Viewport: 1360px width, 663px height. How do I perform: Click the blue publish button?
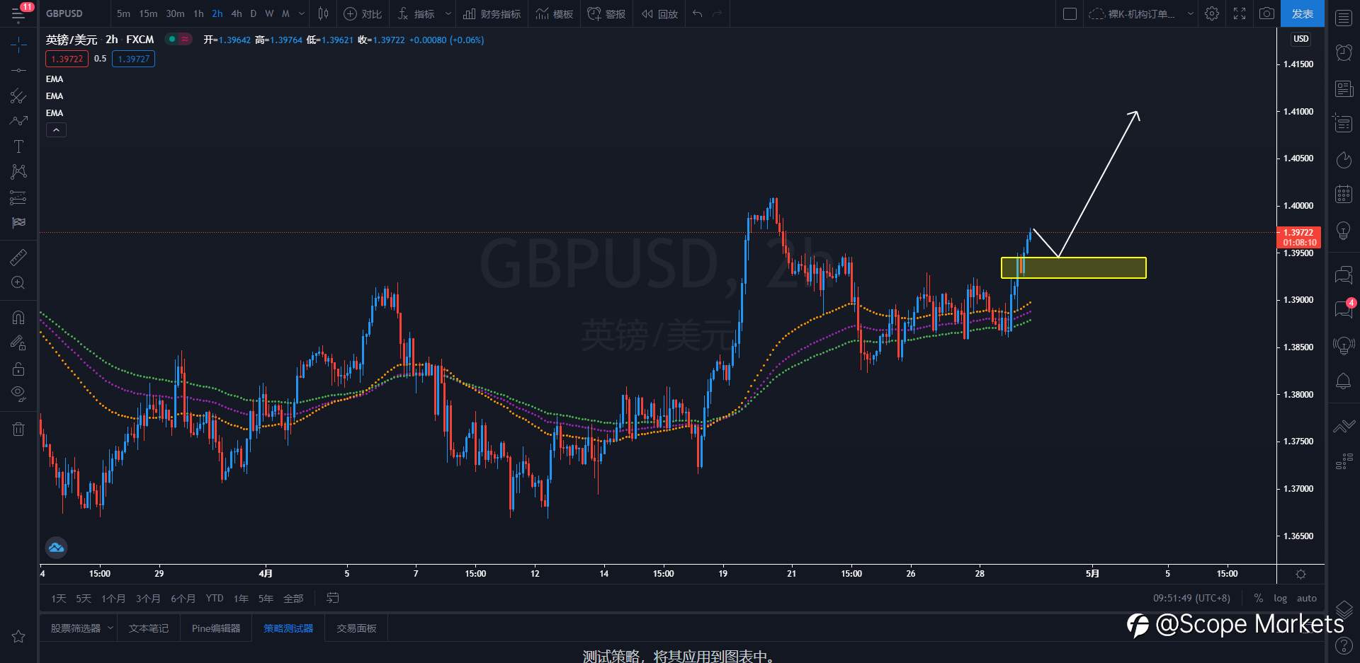pos(1302,13)
